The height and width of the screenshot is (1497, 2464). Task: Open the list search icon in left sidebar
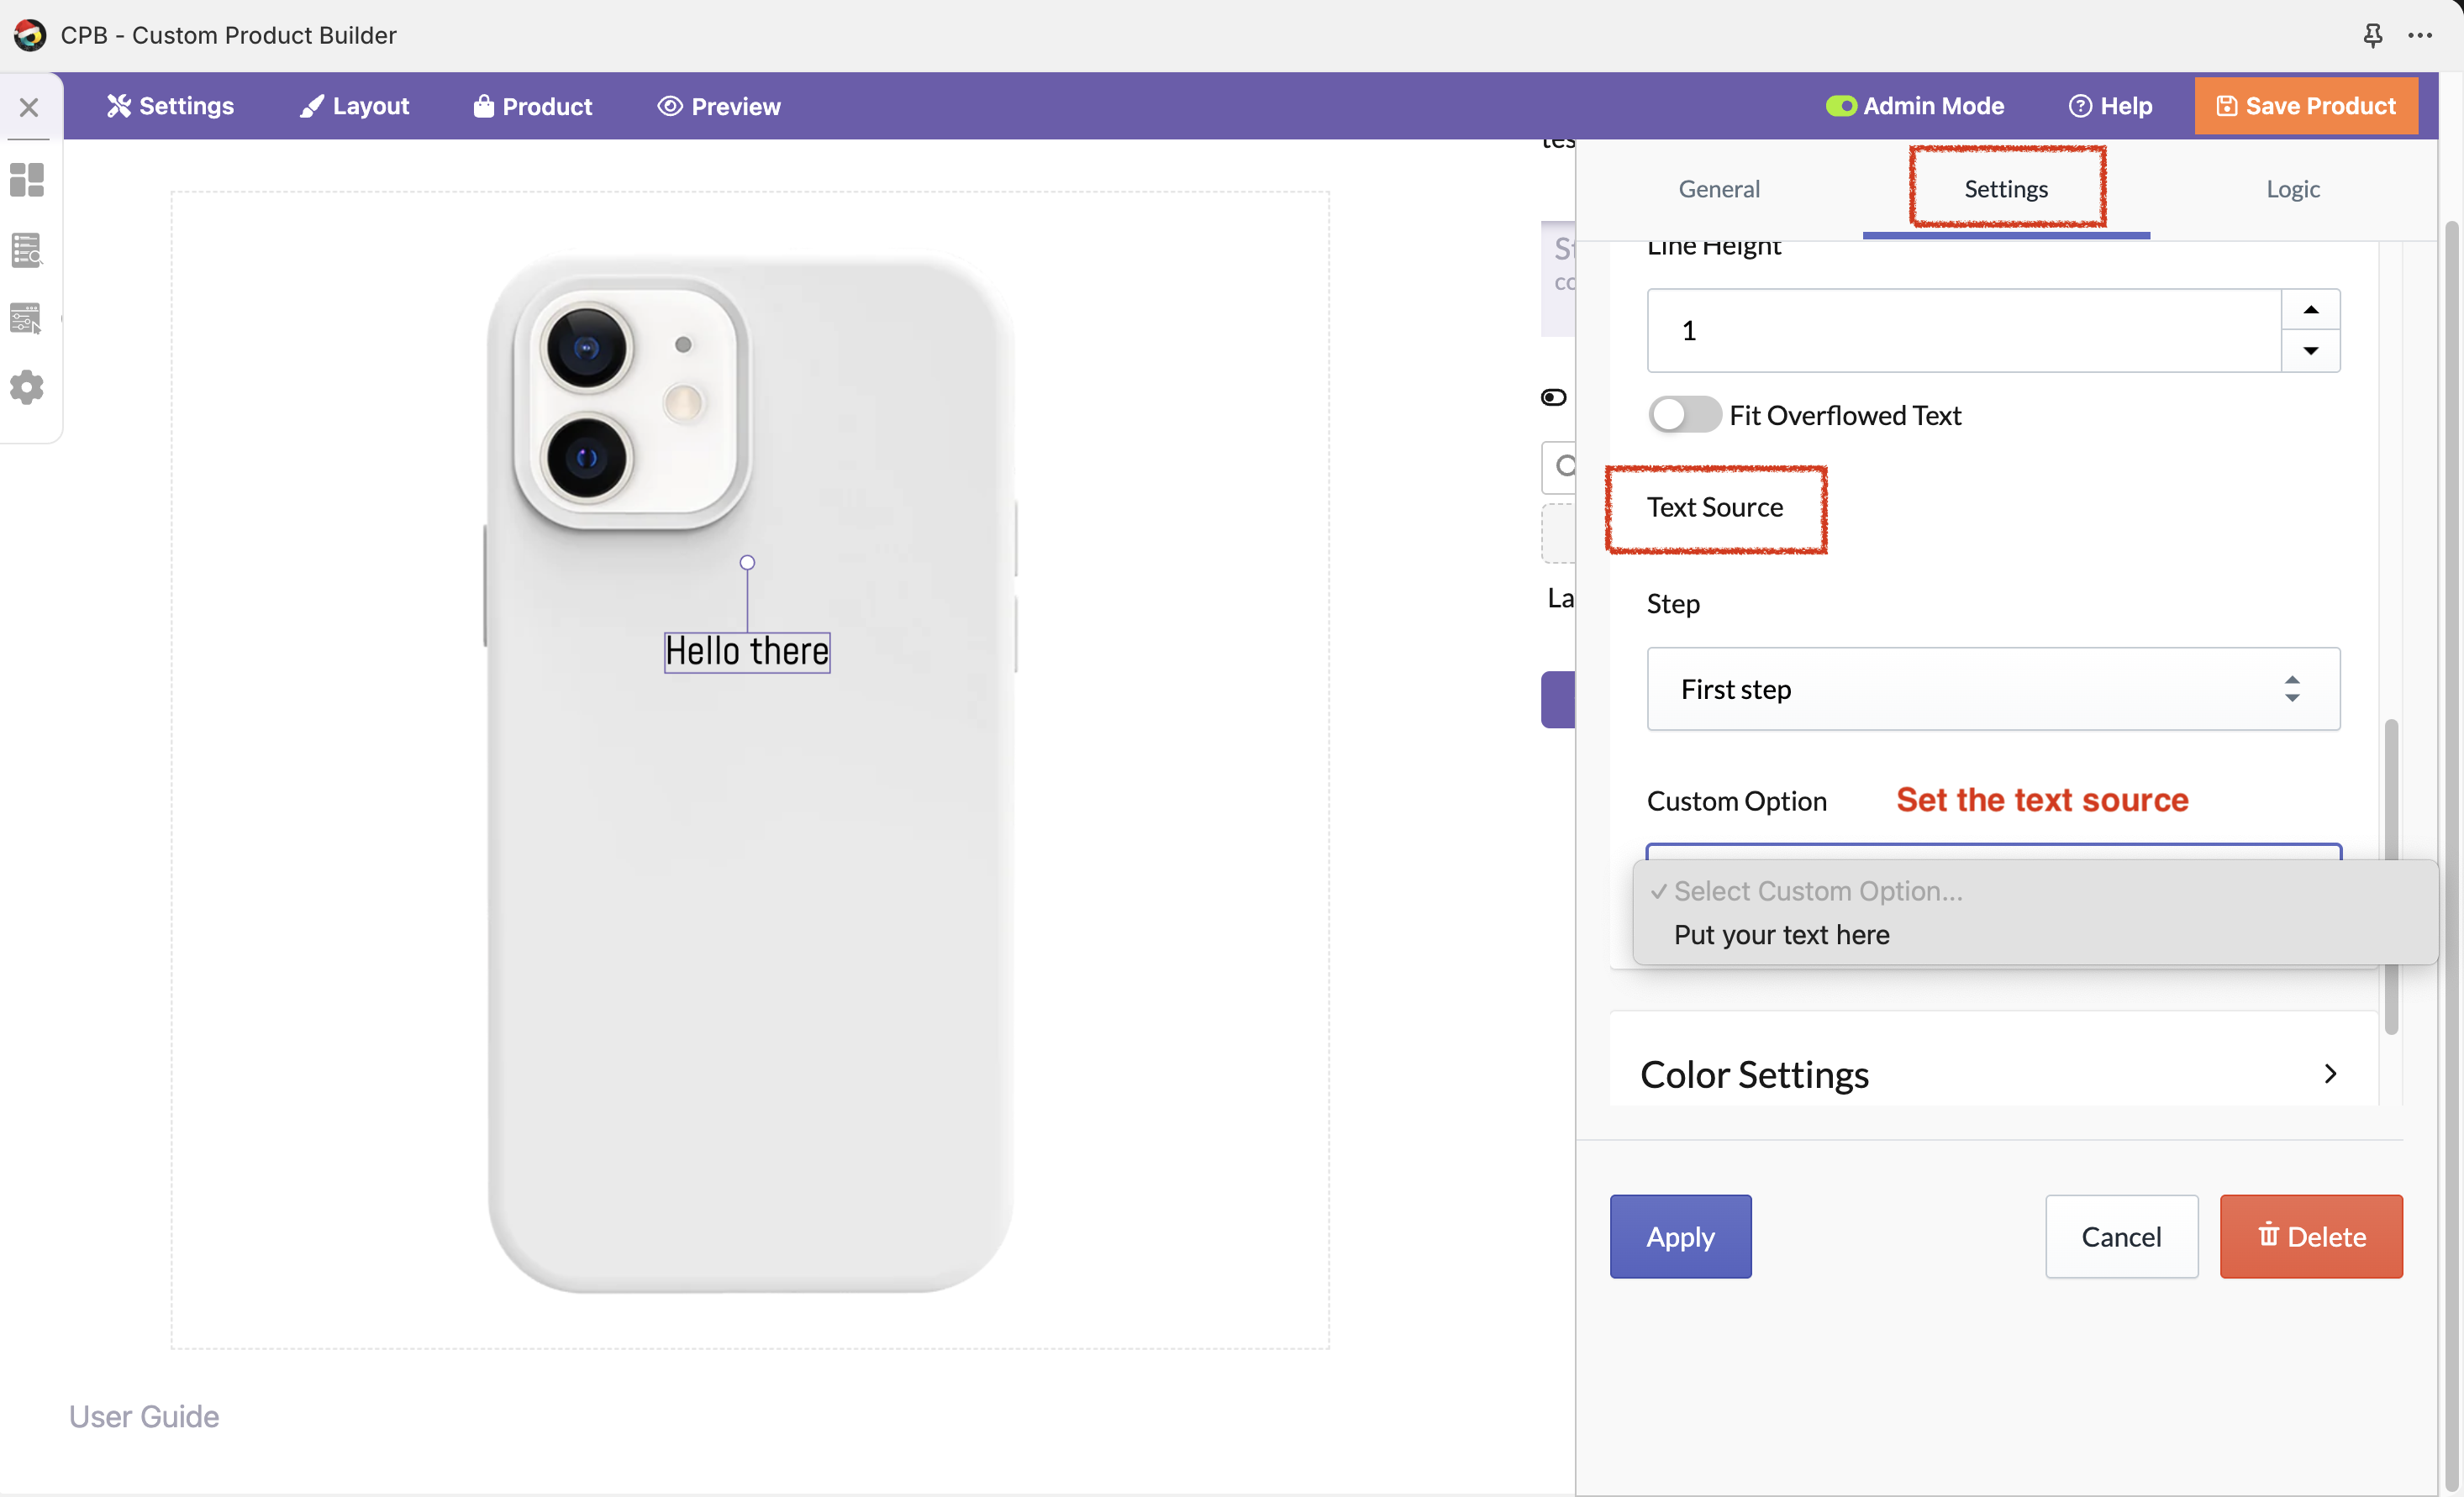[27, 249]
